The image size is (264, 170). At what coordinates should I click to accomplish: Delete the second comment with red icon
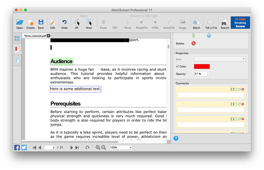(243, 104)
